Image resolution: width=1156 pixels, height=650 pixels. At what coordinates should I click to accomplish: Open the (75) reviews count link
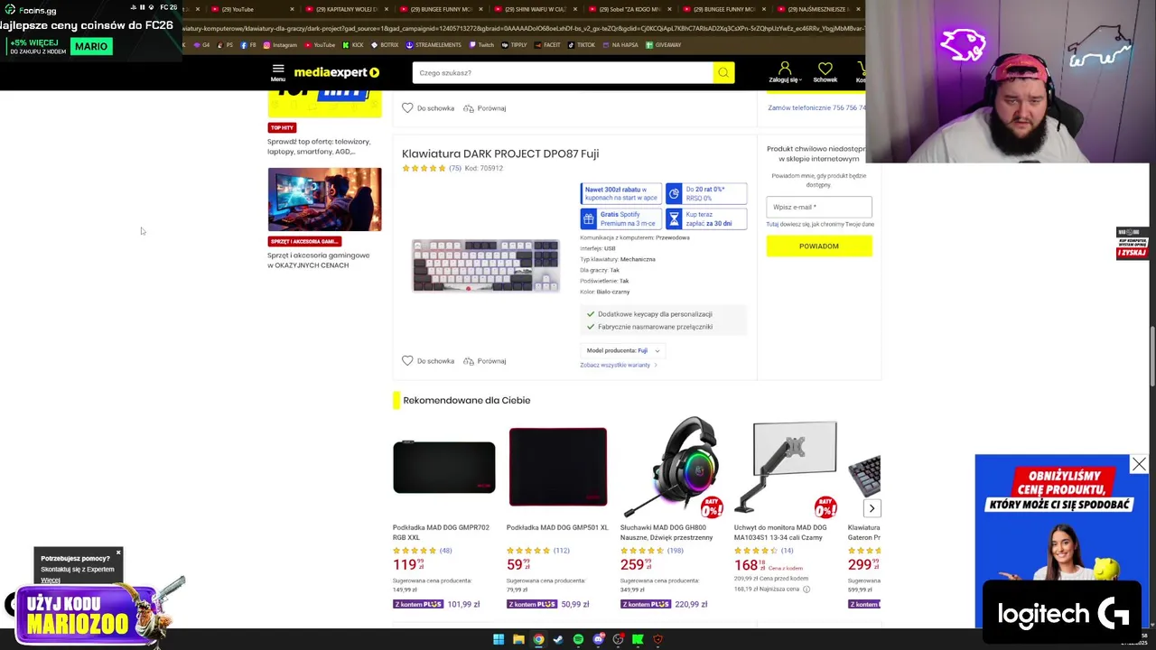point(455,168)
